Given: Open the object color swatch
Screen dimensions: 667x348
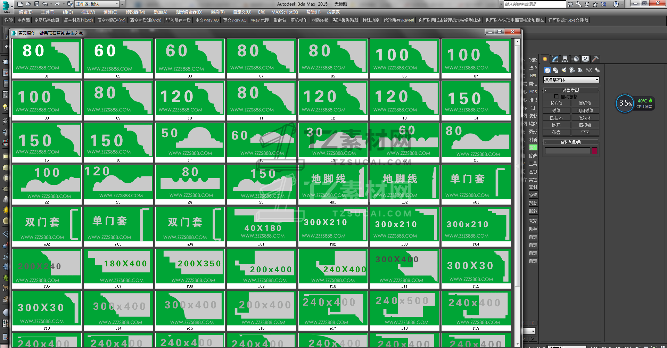Looking at the screenshot, I should pyautogui.click(x=594, y=151).
